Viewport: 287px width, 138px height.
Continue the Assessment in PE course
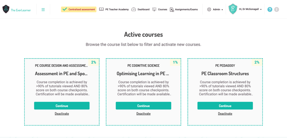coord(62,106)
